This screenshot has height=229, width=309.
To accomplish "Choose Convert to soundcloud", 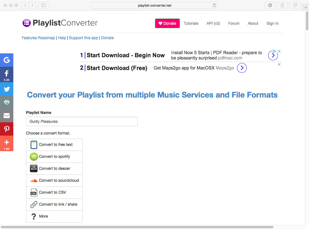I will click(54, 181).
